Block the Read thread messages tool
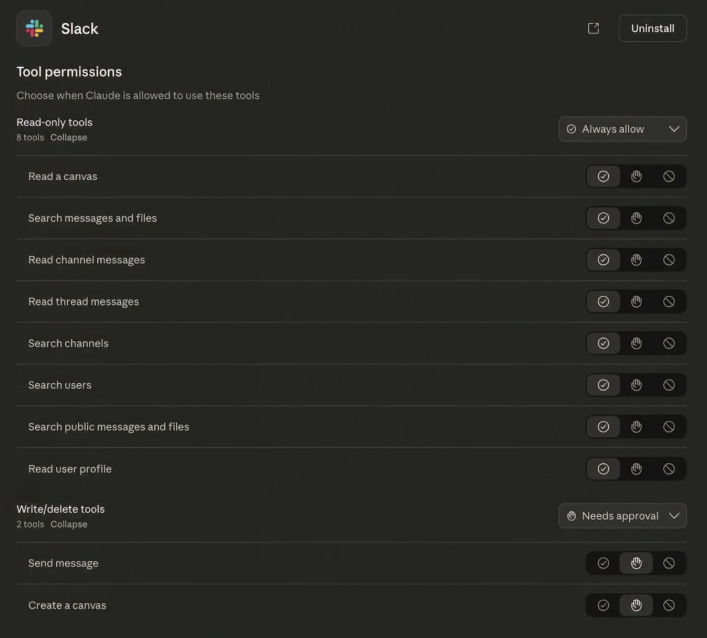 [669, 301]
